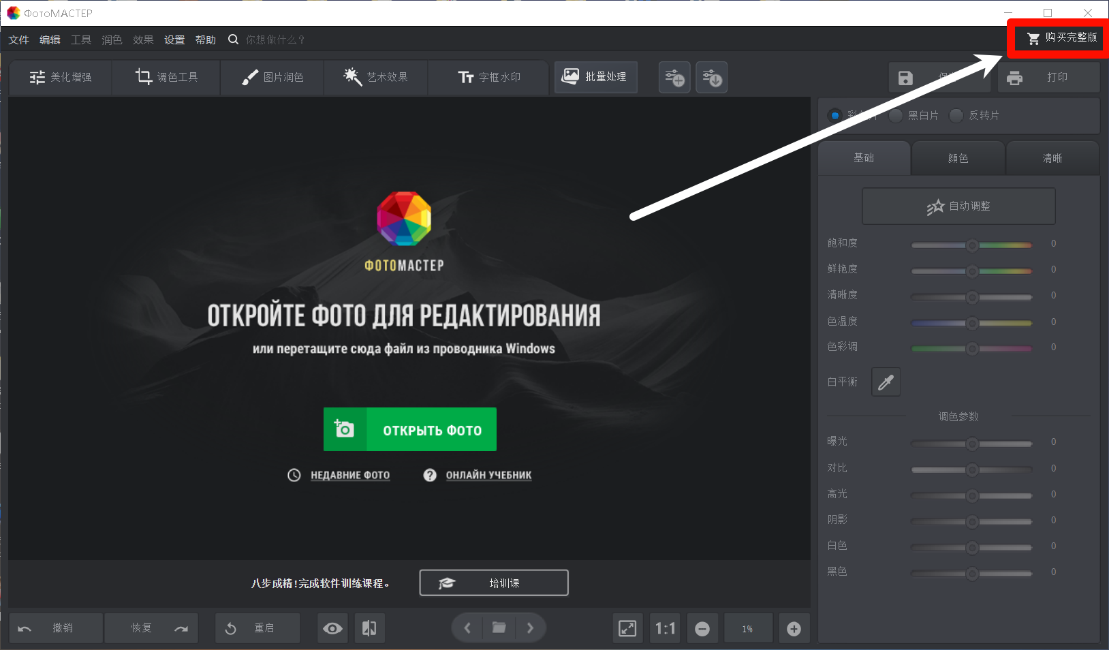Click the 打印 print button
The width and height of the screenshot is (1109, 650).
click(1049, 78)
